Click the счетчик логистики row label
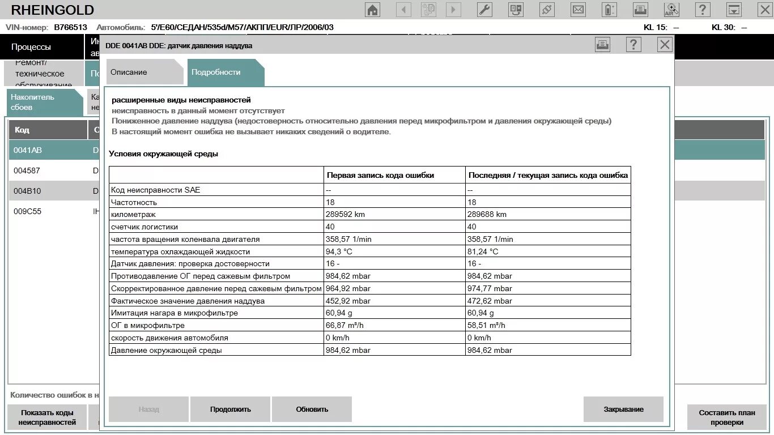774x435 pixels. [144, 227]
